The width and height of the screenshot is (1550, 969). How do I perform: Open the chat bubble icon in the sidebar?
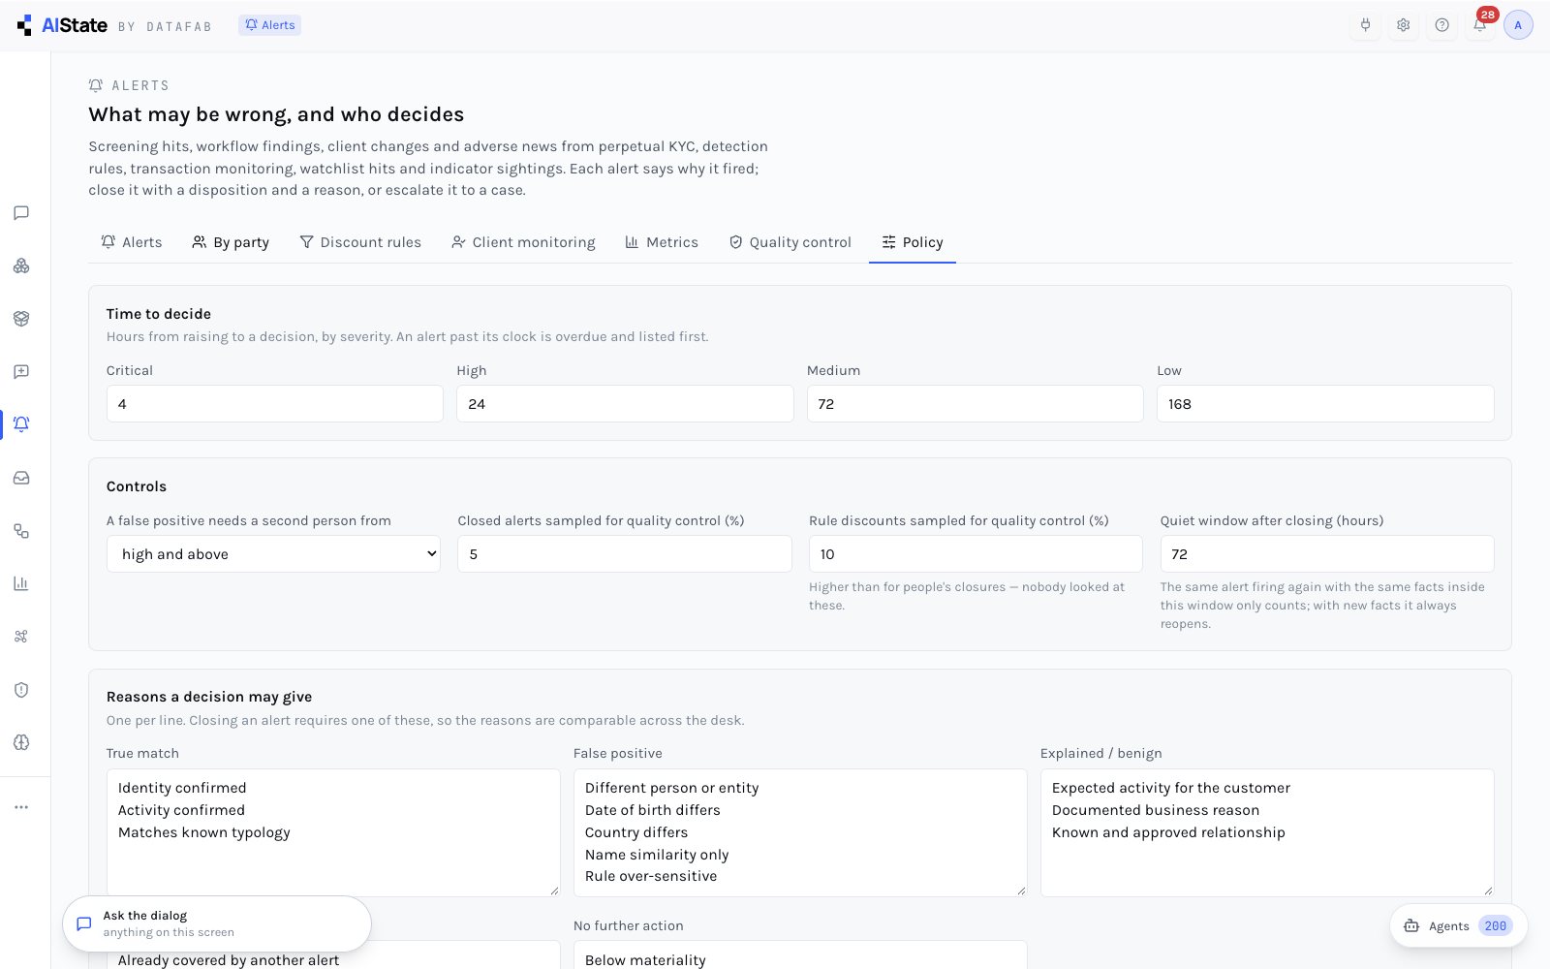[x=21, y=213]
